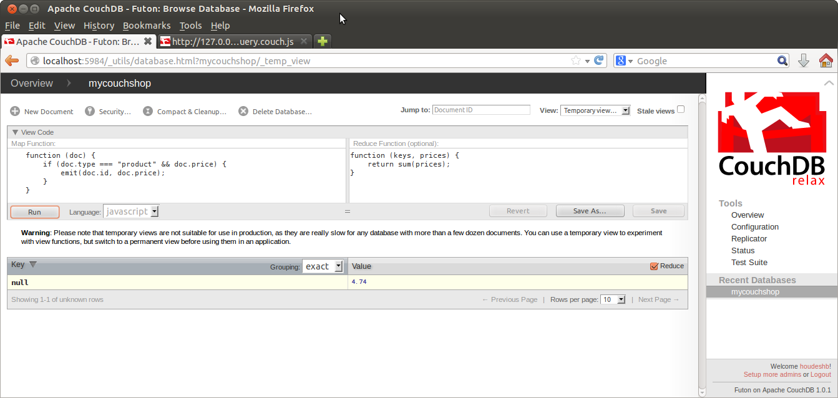Click the view code resize handle
Viewport: 838px width, 398px height.
coord(348,211)
